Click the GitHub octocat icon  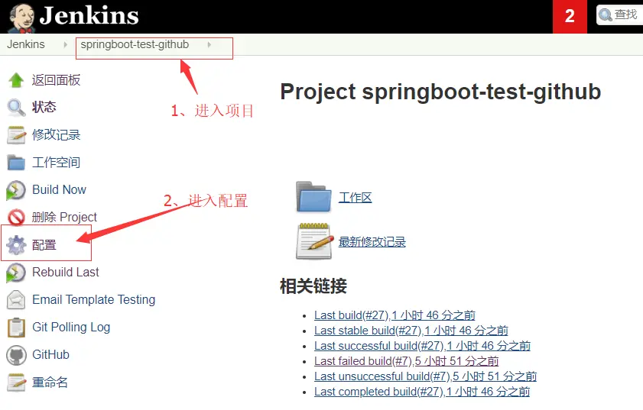click(16, 355)
